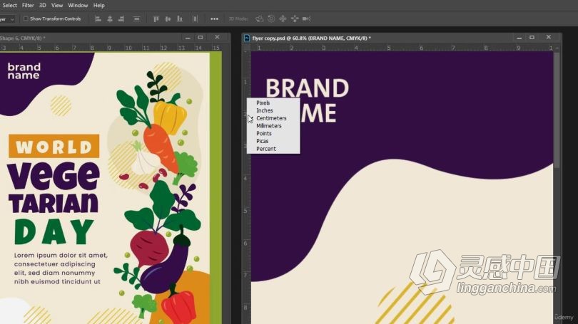This screenshot has height=324, width=578.
Task: Click the flyer copy.psd window title
Action: 312,38
